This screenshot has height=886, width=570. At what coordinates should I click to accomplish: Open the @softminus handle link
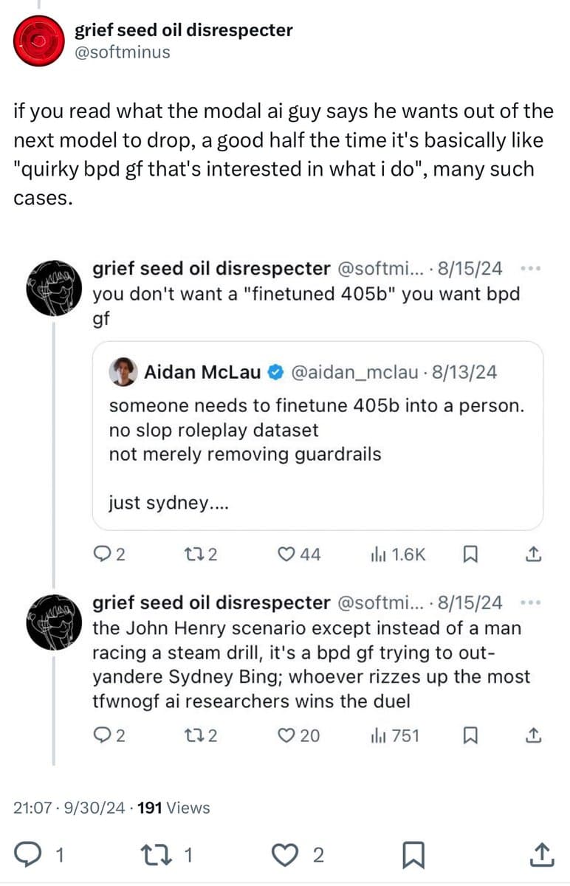(x=122, y=52)
